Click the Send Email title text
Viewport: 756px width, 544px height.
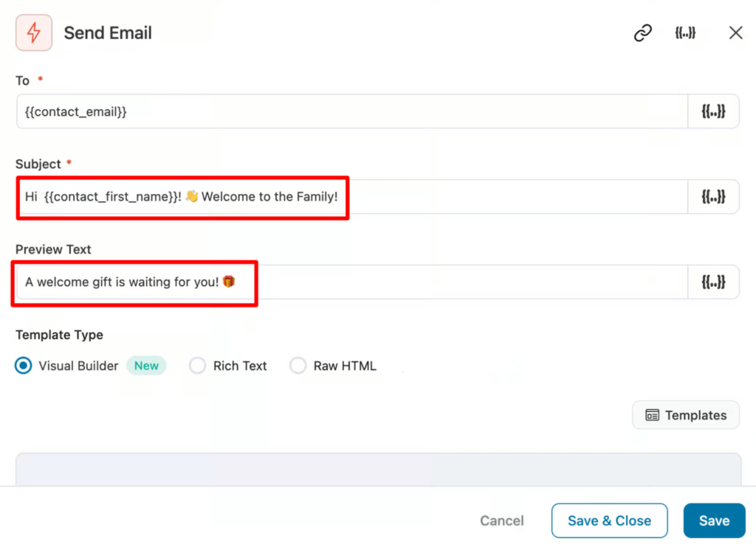[108, 32]
